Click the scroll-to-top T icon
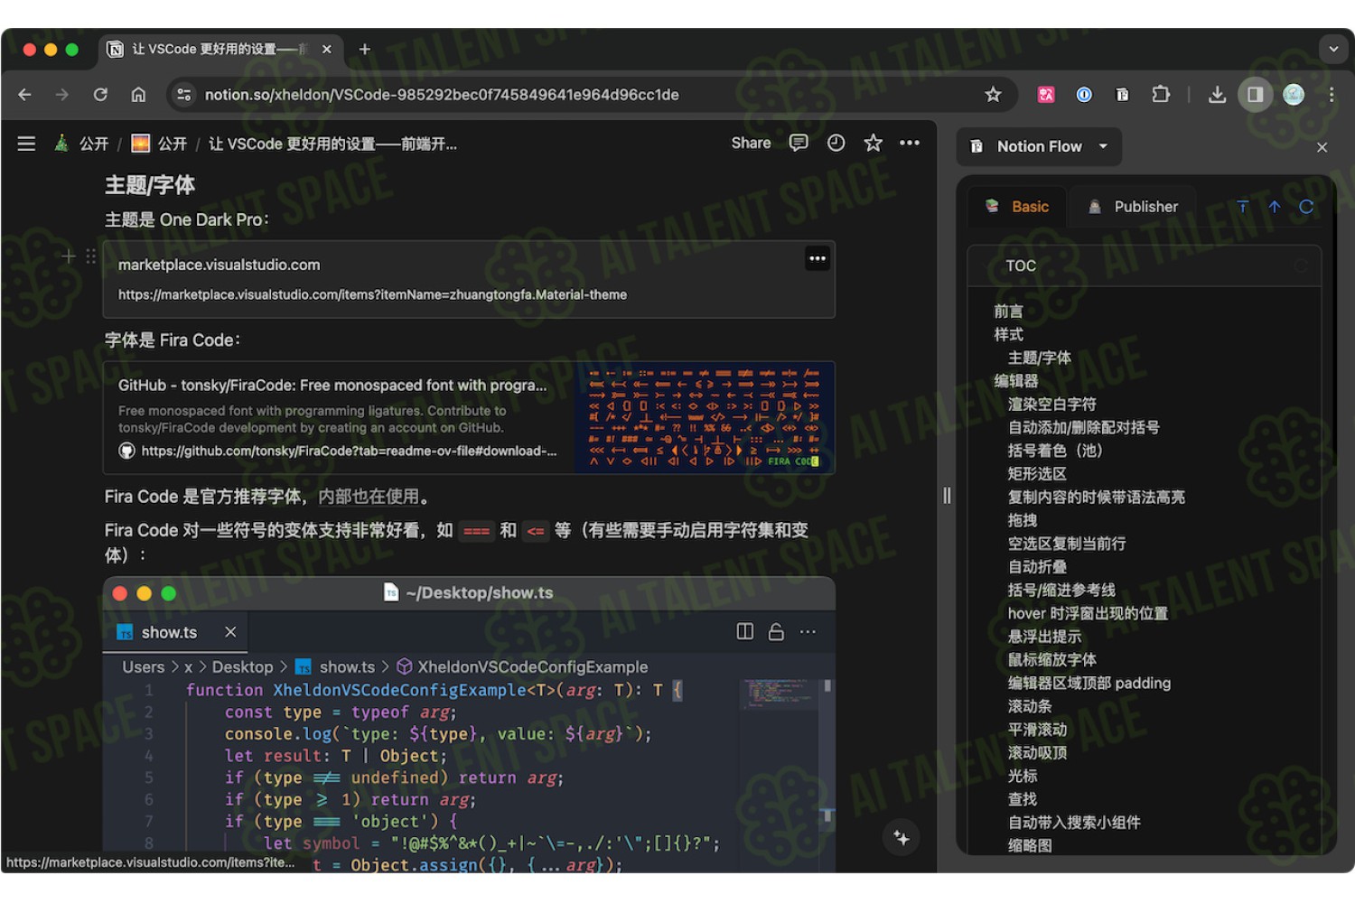1355x903 pixels. click(x=1243, y=207)
